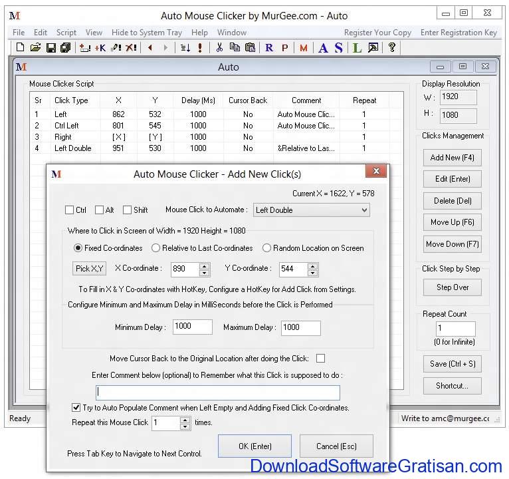This screenshot has height=479, width=509.
Task: Click the dark red P toolbar icon
Action: click(x=285, y=48)
